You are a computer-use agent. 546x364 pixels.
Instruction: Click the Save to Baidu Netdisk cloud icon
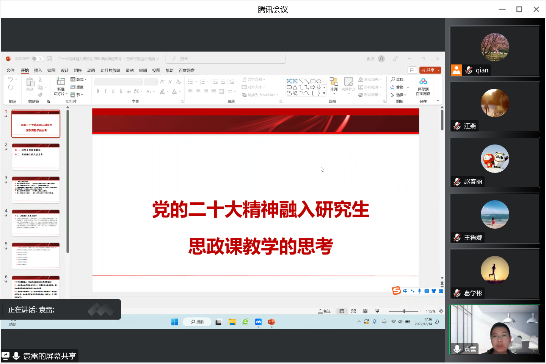click(423, 82)
